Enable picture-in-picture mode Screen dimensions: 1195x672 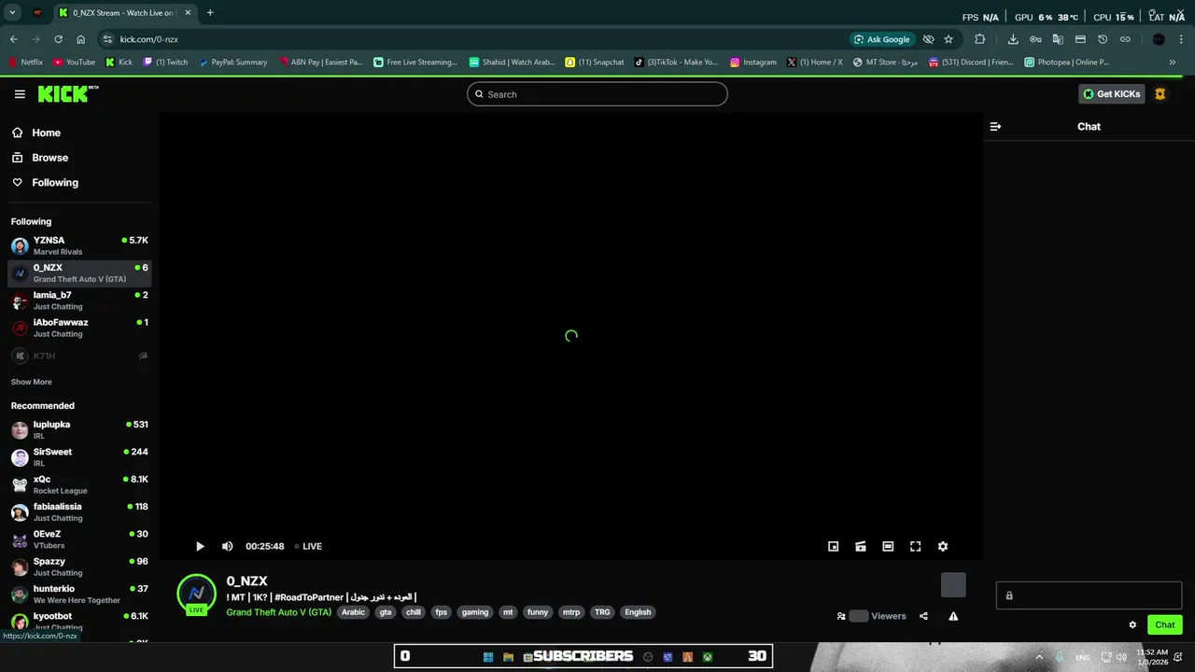[x=834, y=547]
